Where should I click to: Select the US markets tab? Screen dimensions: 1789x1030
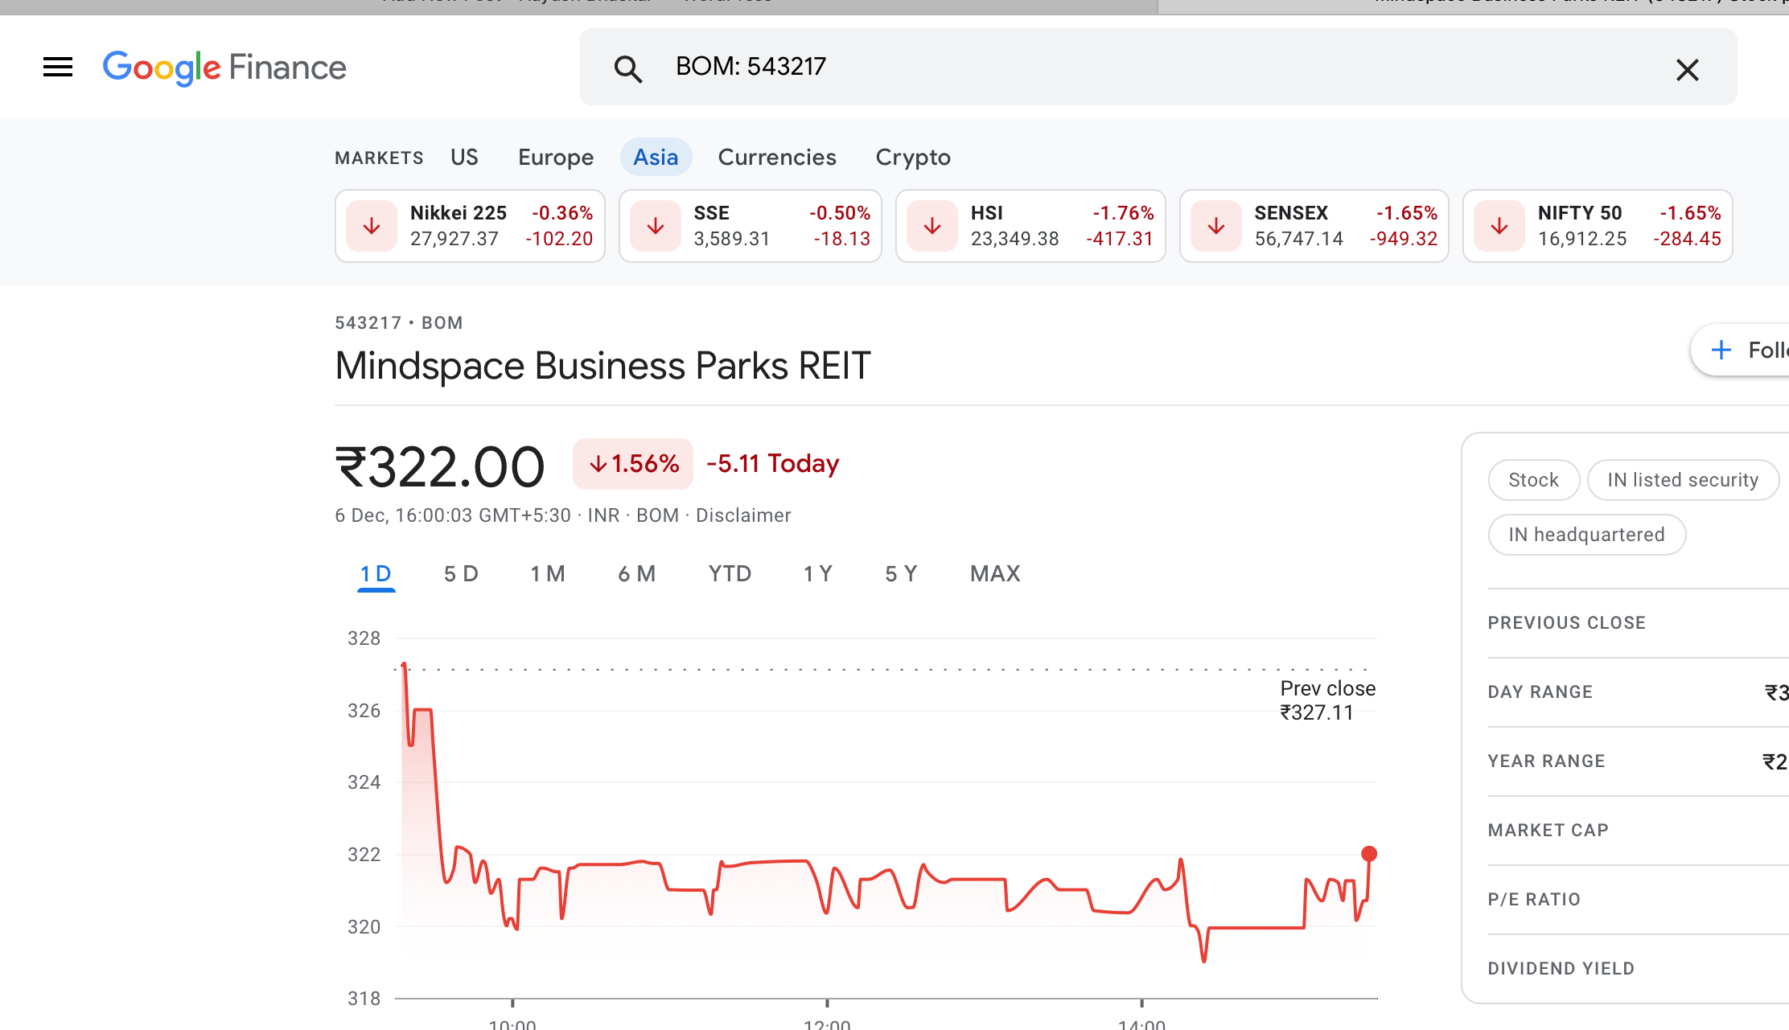[x=464, y=157]
